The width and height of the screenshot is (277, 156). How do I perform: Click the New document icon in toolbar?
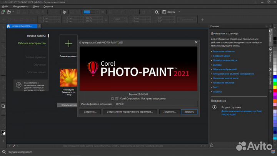[3, 12]
